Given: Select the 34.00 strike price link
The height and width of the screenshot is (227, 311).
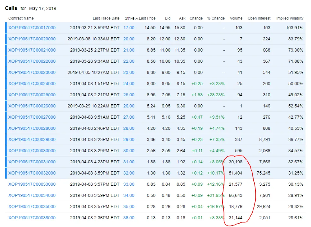Looking at the screenshot, I should coord(129,195).
